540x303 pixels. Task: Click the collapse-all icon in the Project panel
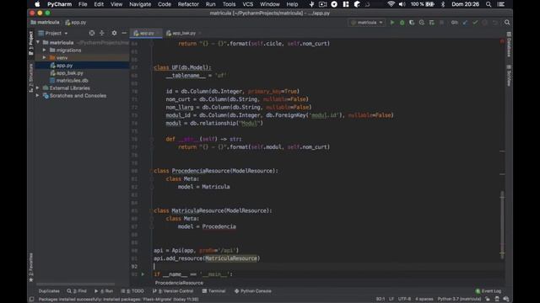coord(102,33)
